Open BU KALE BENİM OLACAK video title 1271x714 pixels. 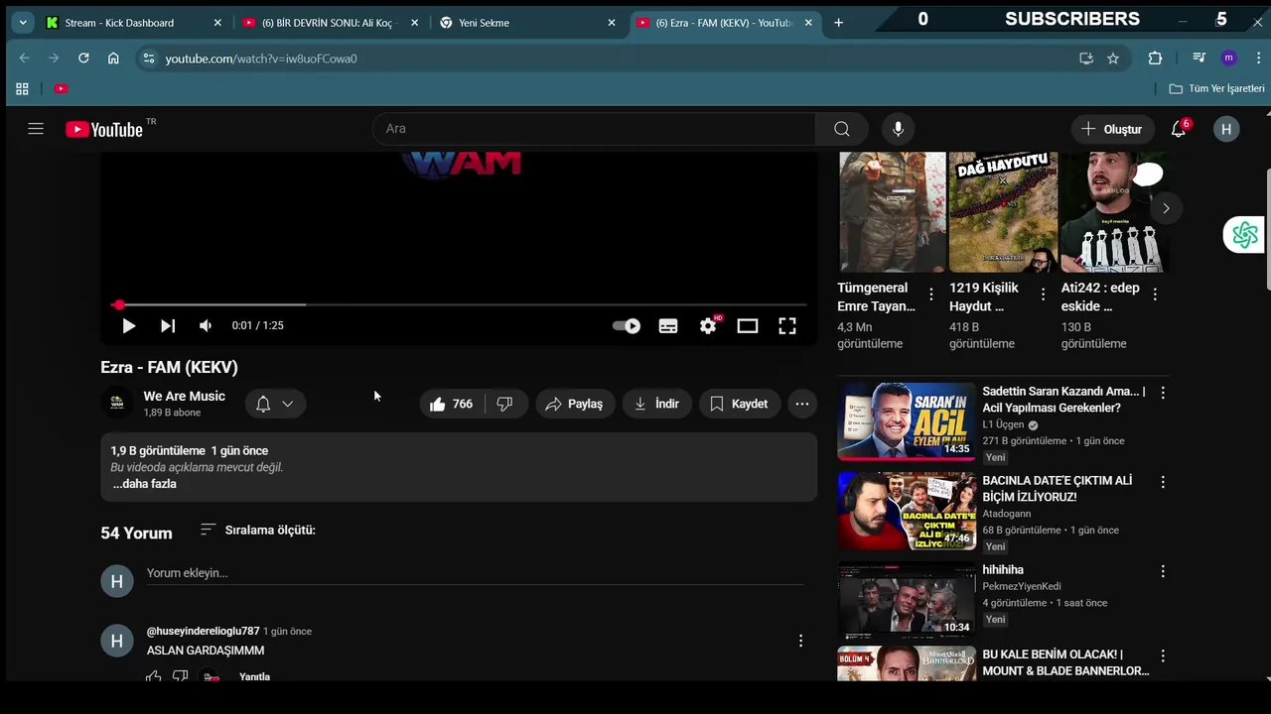coord(1065,662)
